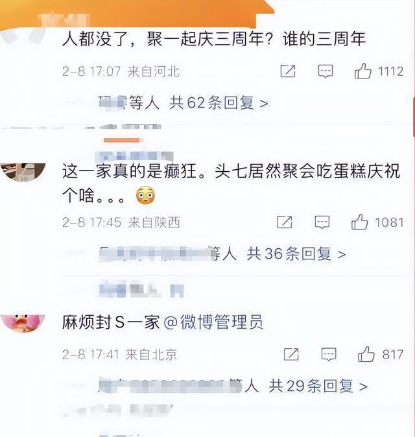Share the Shaanxi comment using repost icon
This screenshot has height=437, width=415.
pos(285,222)
